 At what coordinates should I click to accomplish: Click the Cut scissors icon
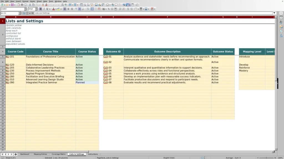(30, 5)
